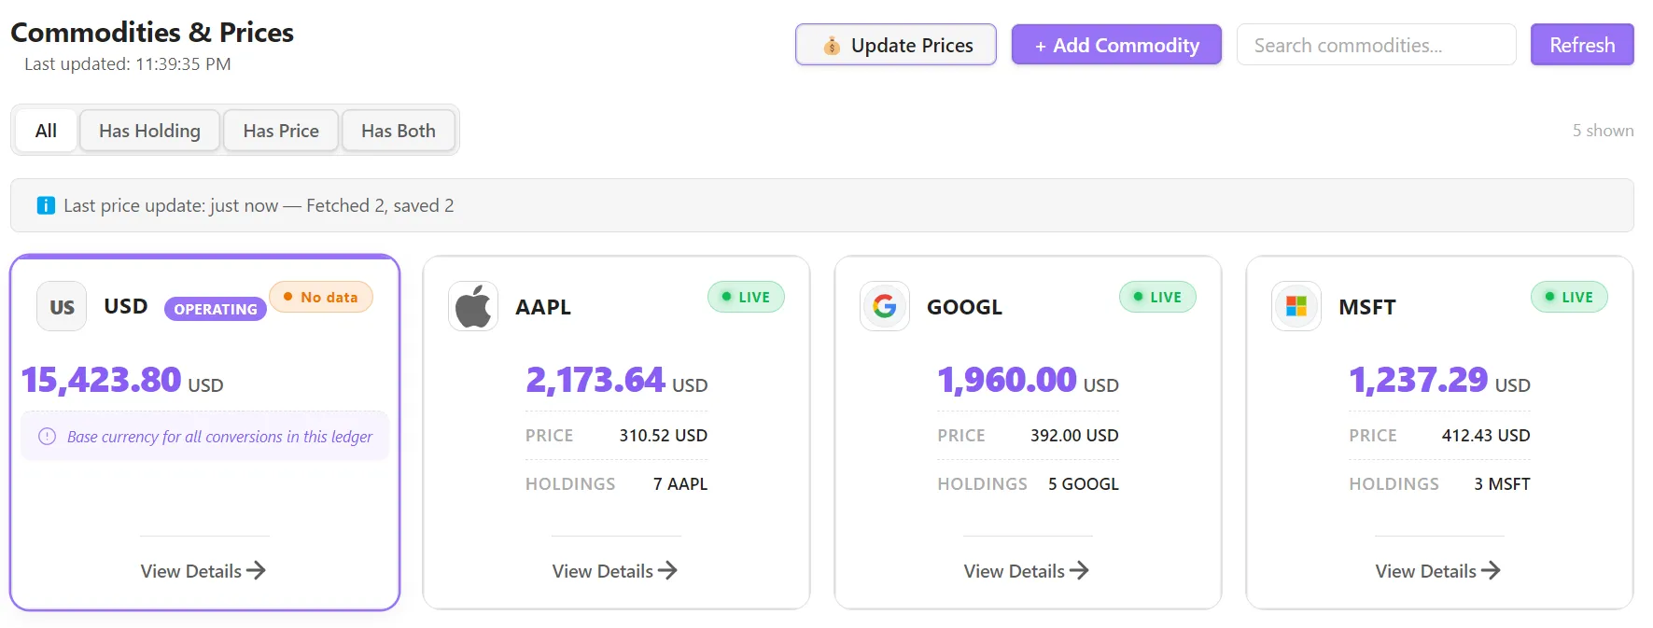Screen dimensions: 1653x628
Task: Click the Commodities & Prices heading
Action: tap(152, 33)
